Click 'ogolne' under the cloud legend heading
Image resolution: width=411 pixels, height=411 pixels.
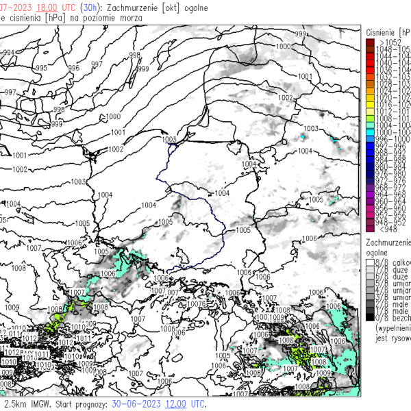[377, 253]
